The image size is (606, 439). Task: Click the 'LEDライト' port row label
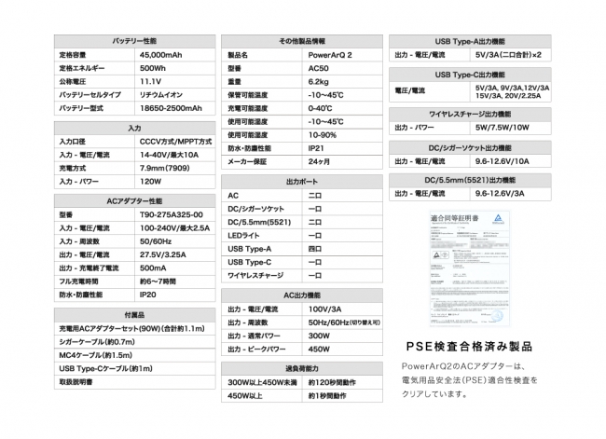pyautogui.click(x=243, y=236)
